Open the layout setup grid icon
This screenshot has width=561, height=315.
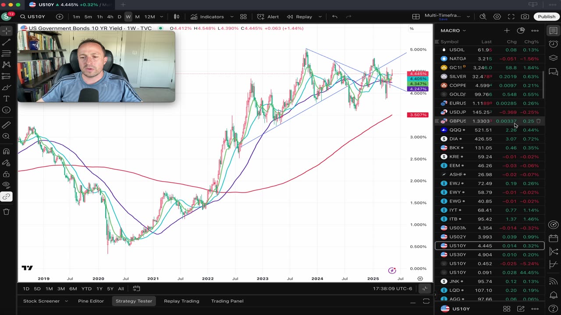[x=416, y=17]
